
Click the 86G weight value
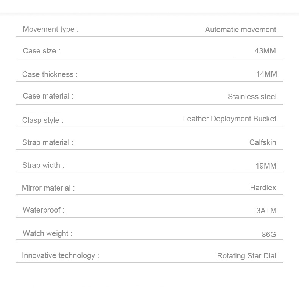pos(269,235)
